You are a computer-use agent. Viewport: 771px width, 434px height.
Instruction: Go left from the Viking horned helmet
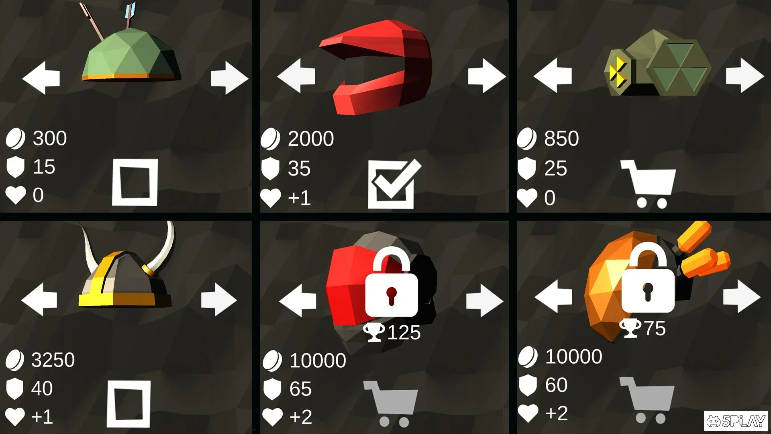39,299
